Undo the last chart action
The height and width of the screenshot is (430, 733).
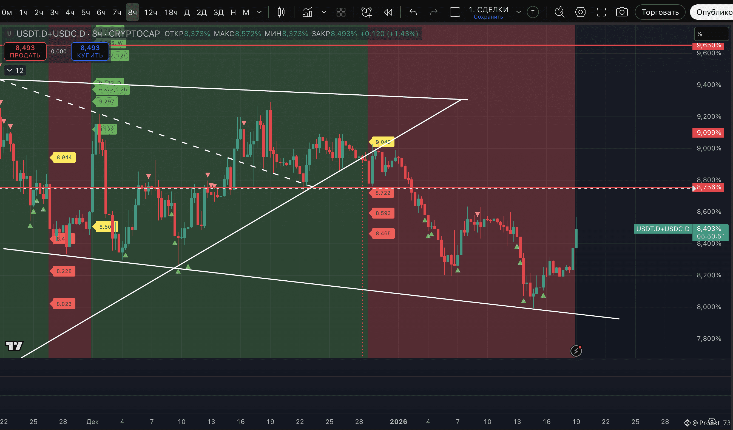tap(413, 12)
